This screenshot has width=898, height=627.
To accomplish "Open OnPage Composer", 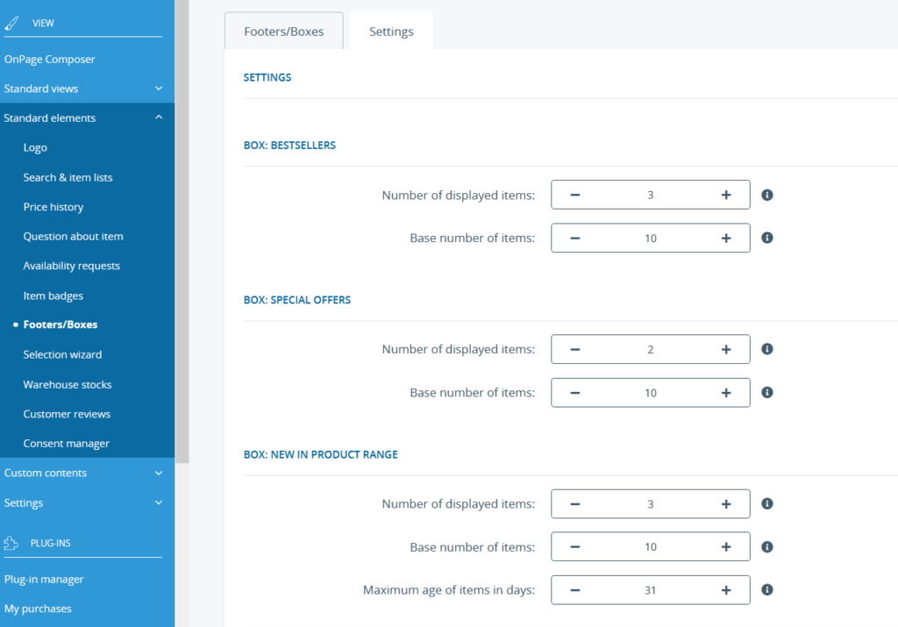I will click(x=50, y=60).
